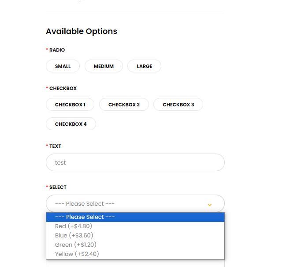This screenshot has width=290, height=267.
Task: Choose the highlighted Please Select entry
Action: pos(135,217)
